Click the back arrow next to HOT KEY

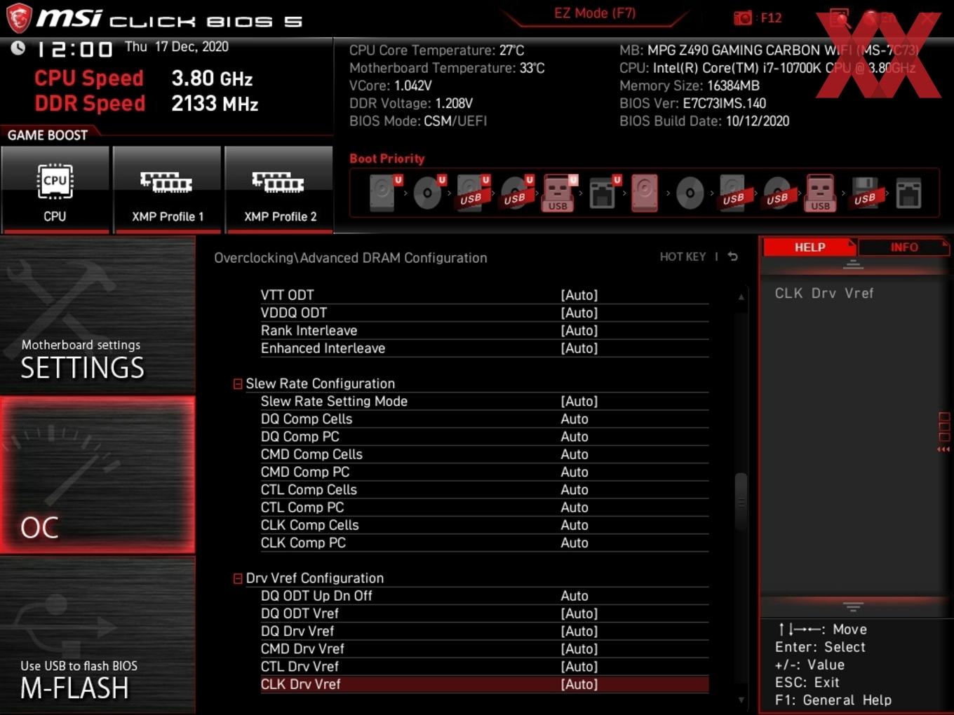click(x=733, y=257)
